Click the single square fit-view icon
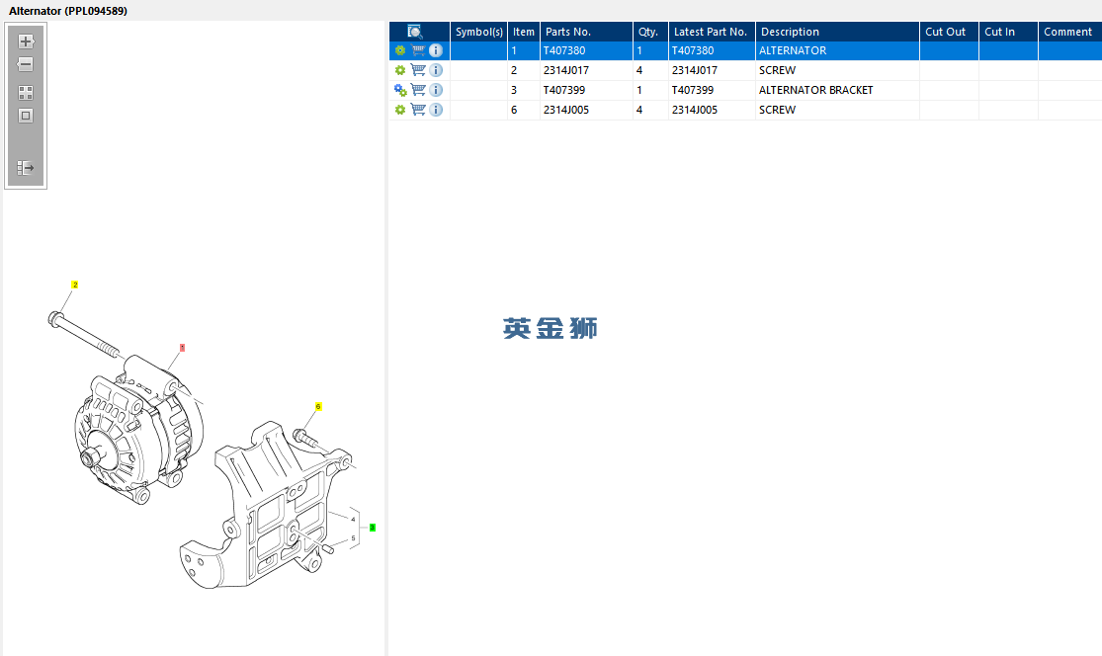Viewport: 1102px width, 656px height. 26,116
